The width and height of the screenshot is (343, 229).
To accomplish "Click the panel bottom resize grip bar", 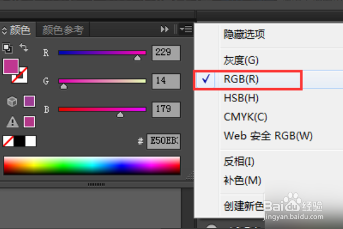I will [96, 184].
